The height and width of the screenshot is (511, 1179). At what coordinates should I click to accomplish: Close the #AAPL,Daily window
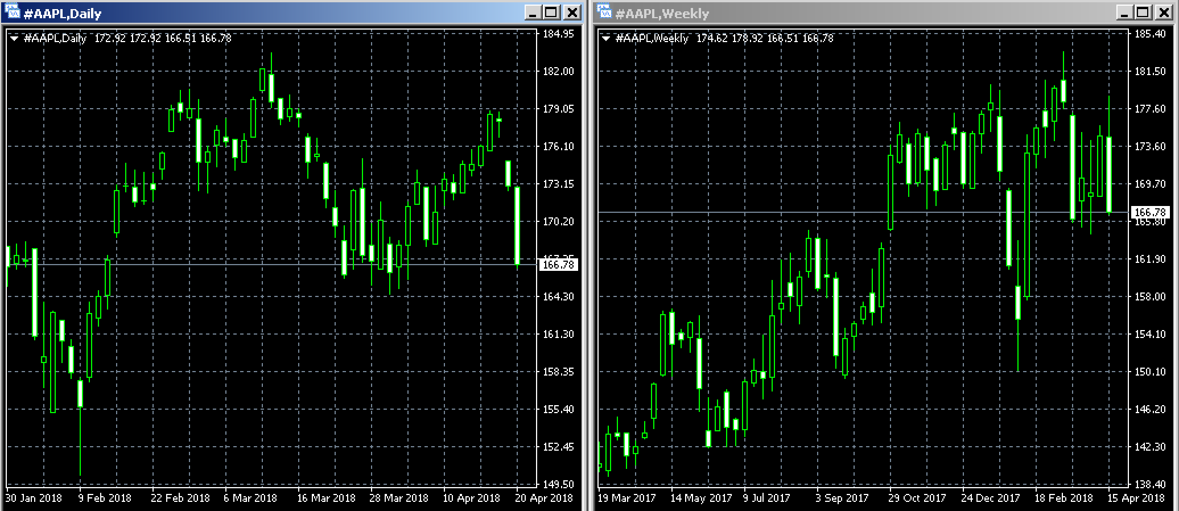571,13
